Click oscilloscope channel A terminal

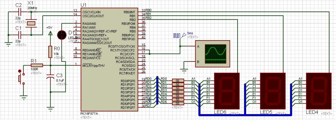pyautogui.click(x=198, y=46)
